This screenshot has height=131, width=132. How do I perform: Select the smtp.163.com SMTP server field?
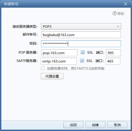pyautogui.click(x=58, y=61)
